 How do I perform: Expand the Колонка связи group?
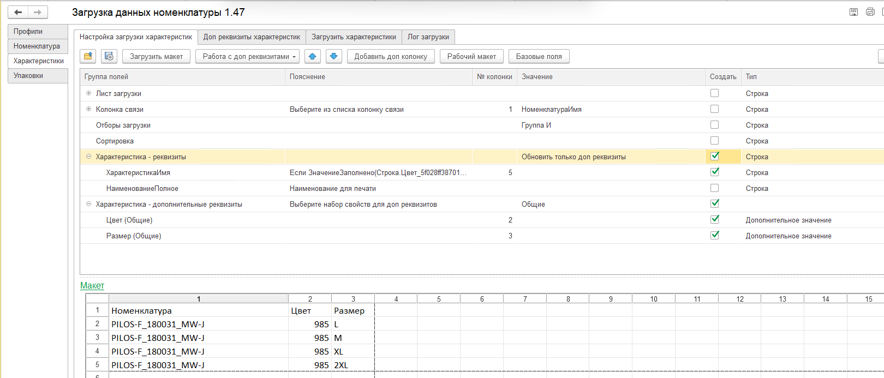coord(88,109)
